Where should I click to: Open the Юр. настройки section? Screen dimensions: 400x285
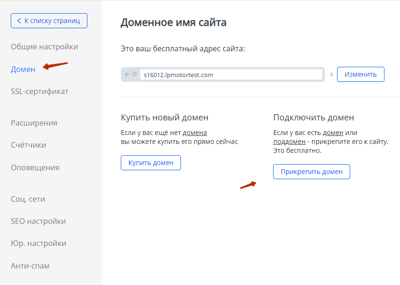(x=38, y=243)
